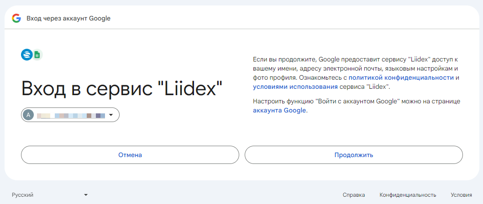Open the условиями использования link
This screenshot has width=483, height=204.
point(295,87)
